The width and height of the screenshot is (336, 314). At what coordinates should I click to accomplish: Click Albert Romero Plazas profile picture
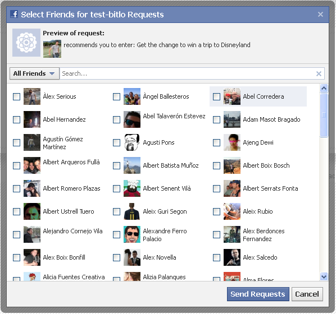pyautogui.click(x=32, y=188)
